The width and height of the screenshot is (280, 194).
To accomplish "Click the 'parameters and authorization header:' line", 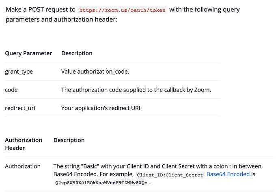I will click(61, 19).
